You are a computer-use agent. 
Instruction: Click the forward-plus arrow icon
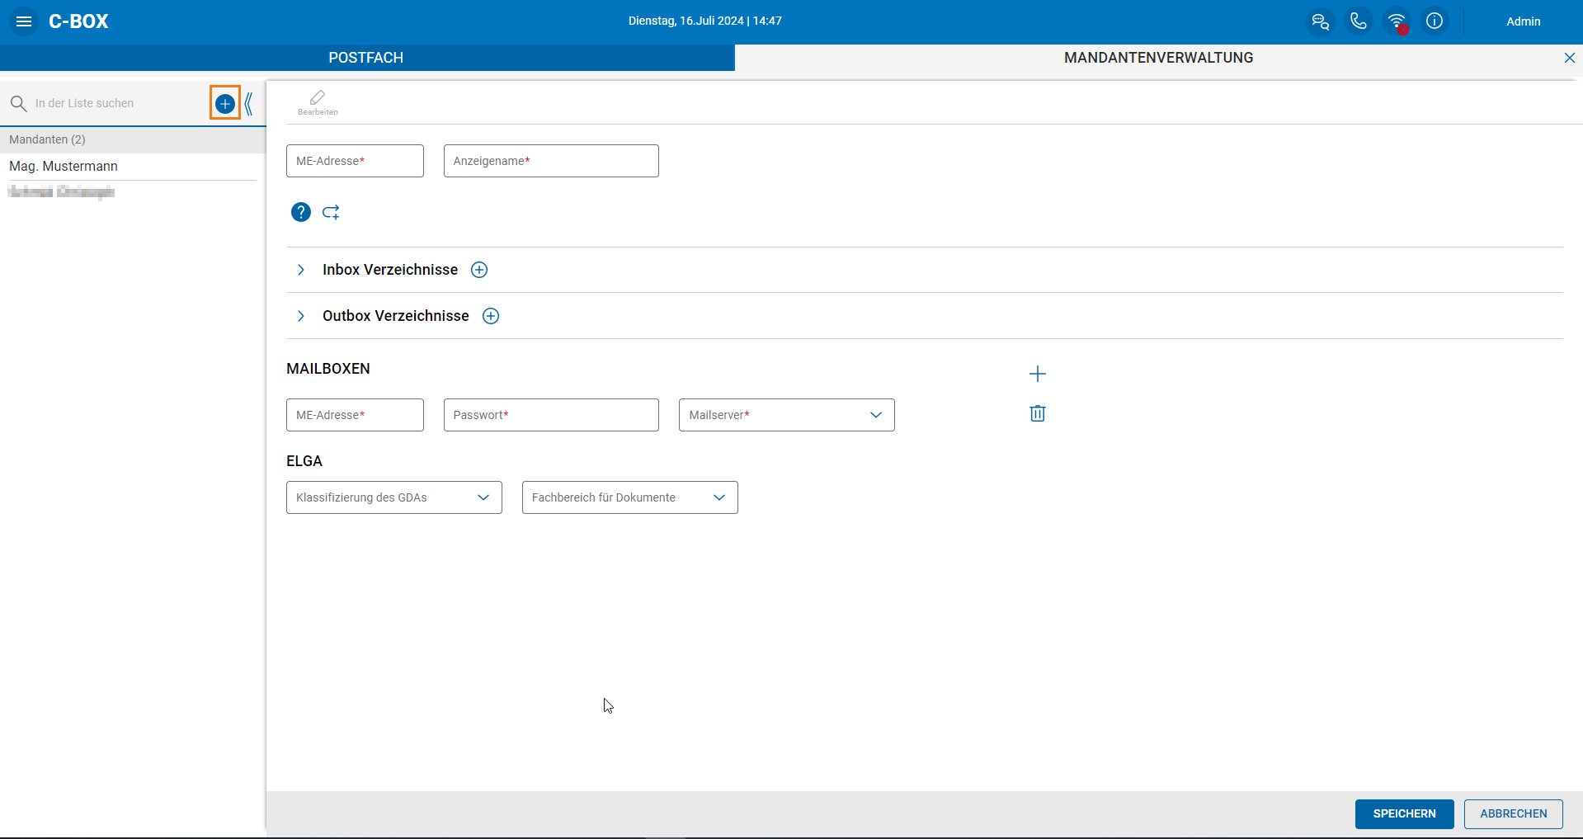click(331, 212)
